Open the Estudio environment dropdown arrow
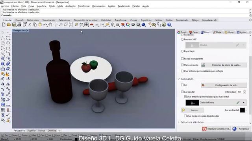 244,45
